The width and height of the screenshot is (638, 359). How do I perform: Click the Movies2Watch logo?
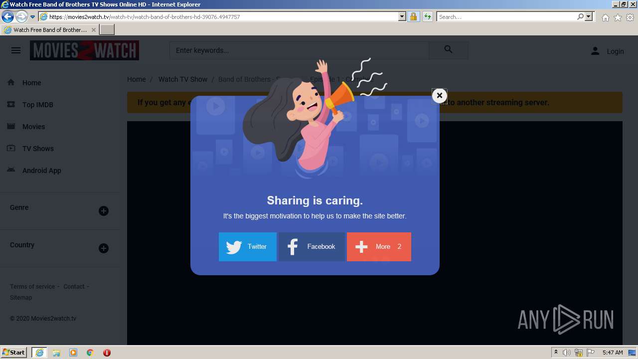tap(84, 50)
